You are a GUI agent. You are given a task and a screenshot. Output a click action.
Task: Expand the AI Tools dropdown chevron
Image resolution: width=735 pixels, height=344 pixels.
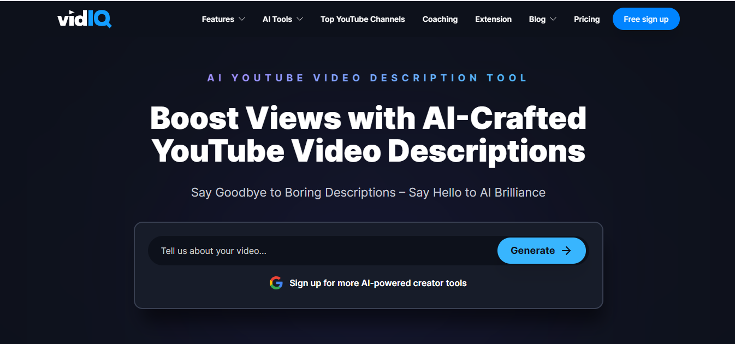coord(299,19)
